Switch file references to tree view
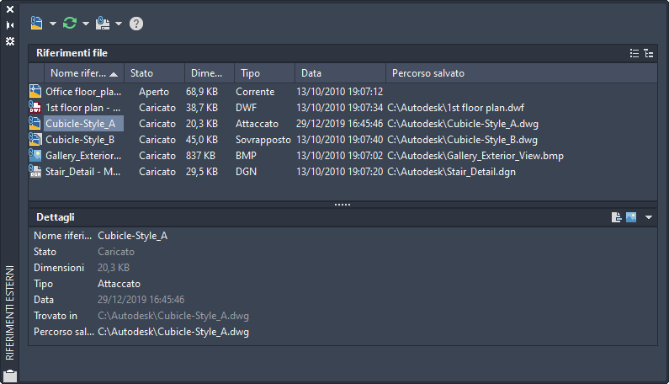This screenshot has height=384, width=669. tap(648, 53)
